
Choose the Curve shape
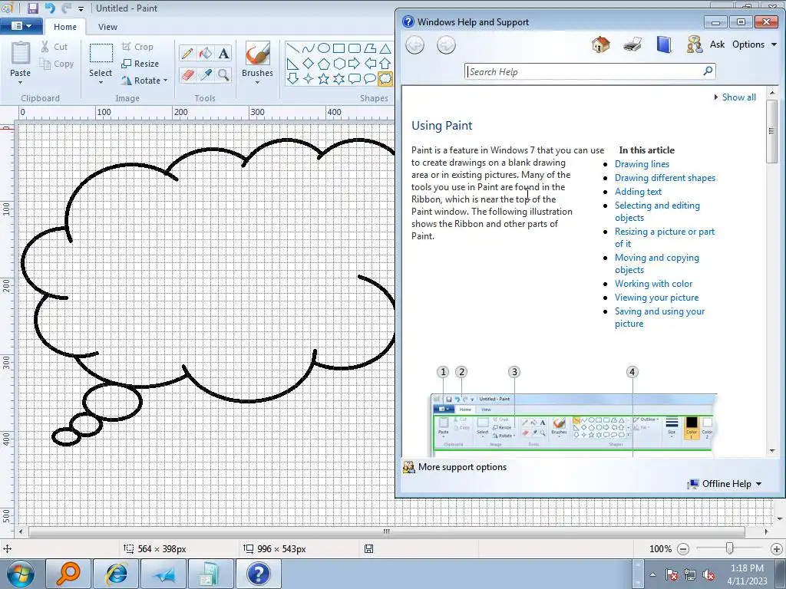click(309, 48)
